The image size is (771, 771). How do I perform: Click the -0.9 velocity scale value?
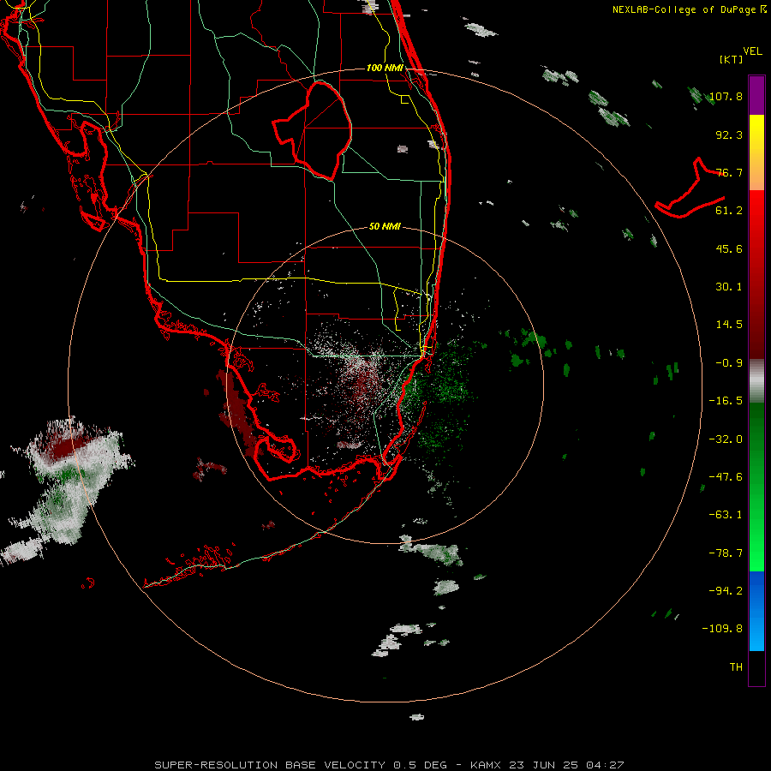click(729, 363)
